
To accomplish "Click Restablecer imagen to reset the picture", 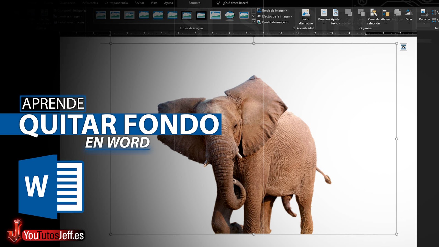I will point(69,22).
